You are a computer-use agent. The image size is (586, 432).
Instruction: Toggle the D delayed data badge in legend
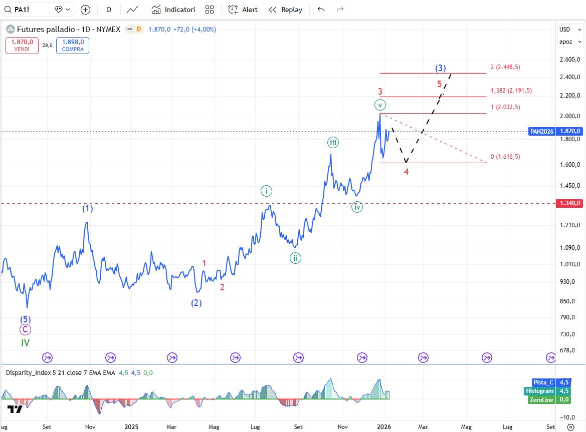click(x=138, y=30)
